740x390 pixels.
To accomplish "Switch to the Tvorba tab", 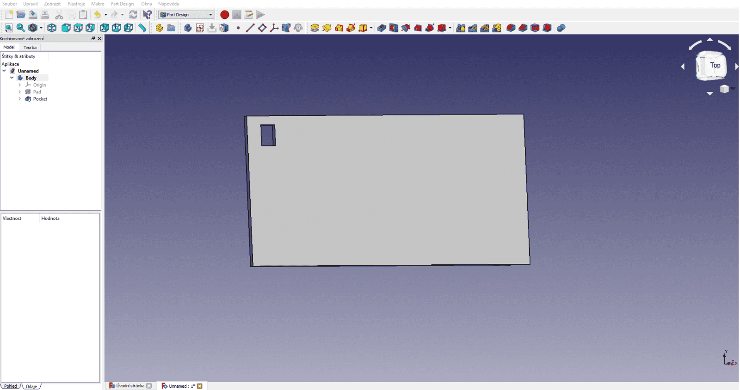I will (x=30, y=48).
